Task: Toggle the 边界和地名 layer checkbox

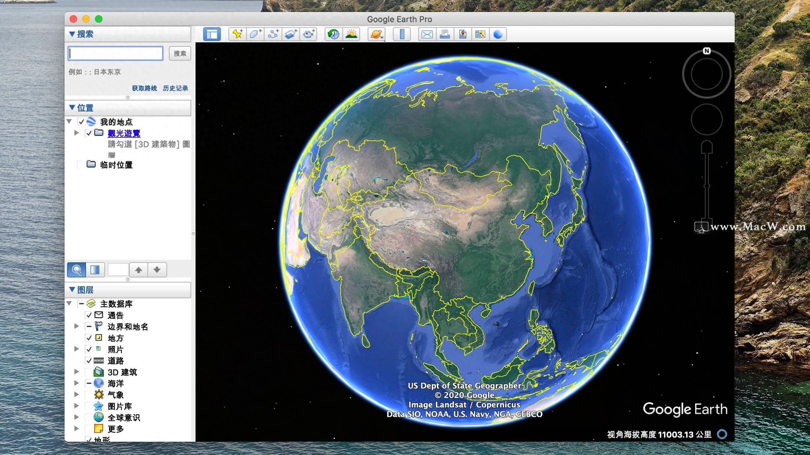Action: 89,326
